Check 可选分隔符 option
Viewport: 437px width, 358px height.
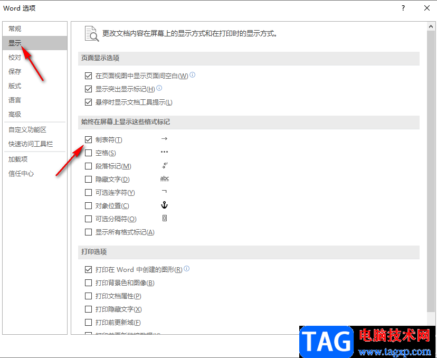(x=88, y=219)
